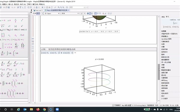
Task: Click the first zoom magnifier icon
Action: [59, 7]
